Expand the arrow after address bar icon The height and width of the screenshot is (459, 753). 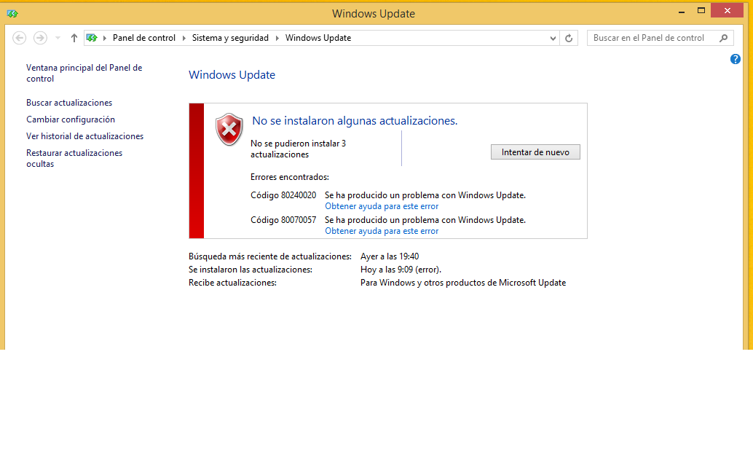click(105, 38)
